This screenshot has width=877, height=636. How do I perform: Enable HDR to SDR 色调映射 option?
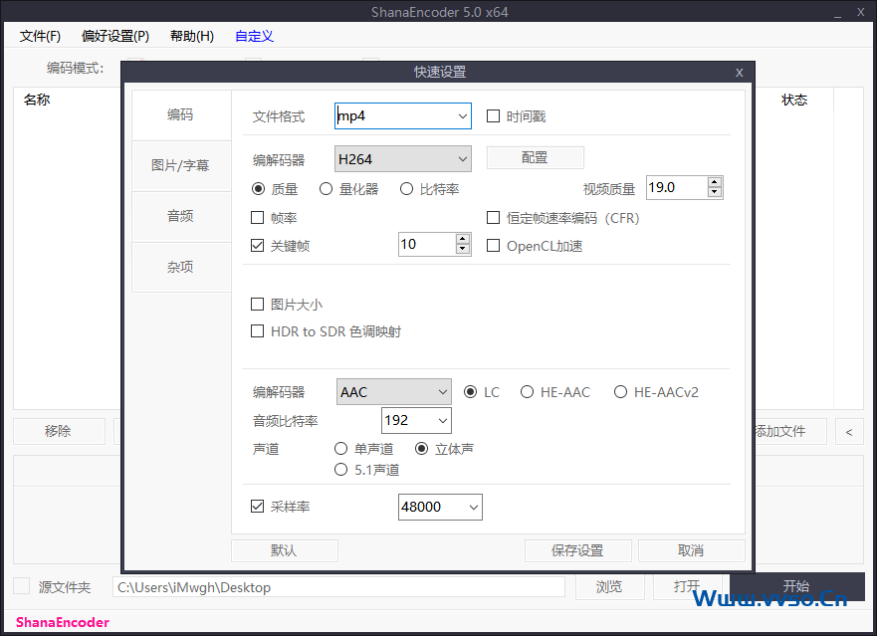(258, 331)
